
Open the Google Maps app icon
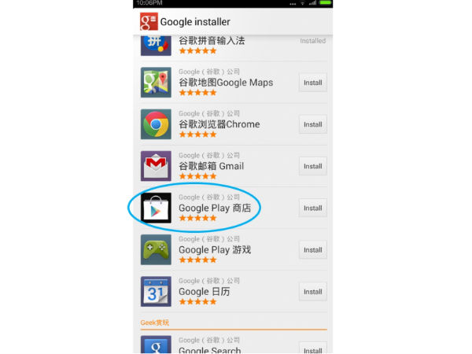coord(156,82)
